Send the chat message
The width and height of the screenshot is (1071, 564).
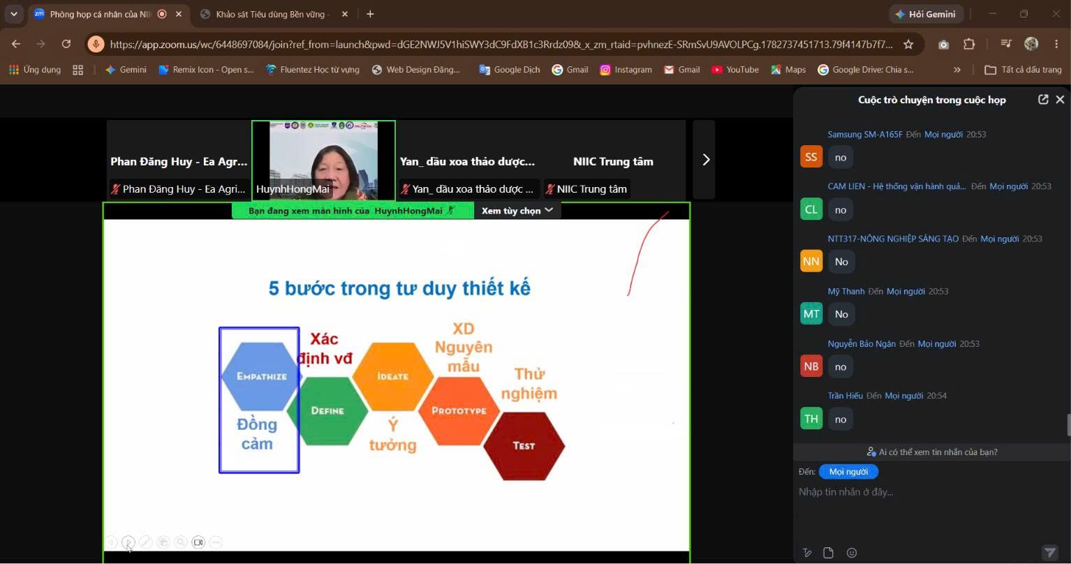coord(1050,553)
